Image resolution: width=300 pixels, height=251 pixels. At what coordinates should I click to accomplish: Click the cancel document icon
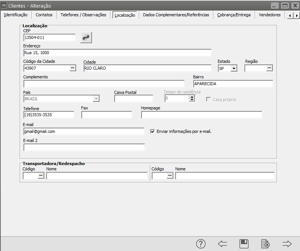click(x=266, y=244)
